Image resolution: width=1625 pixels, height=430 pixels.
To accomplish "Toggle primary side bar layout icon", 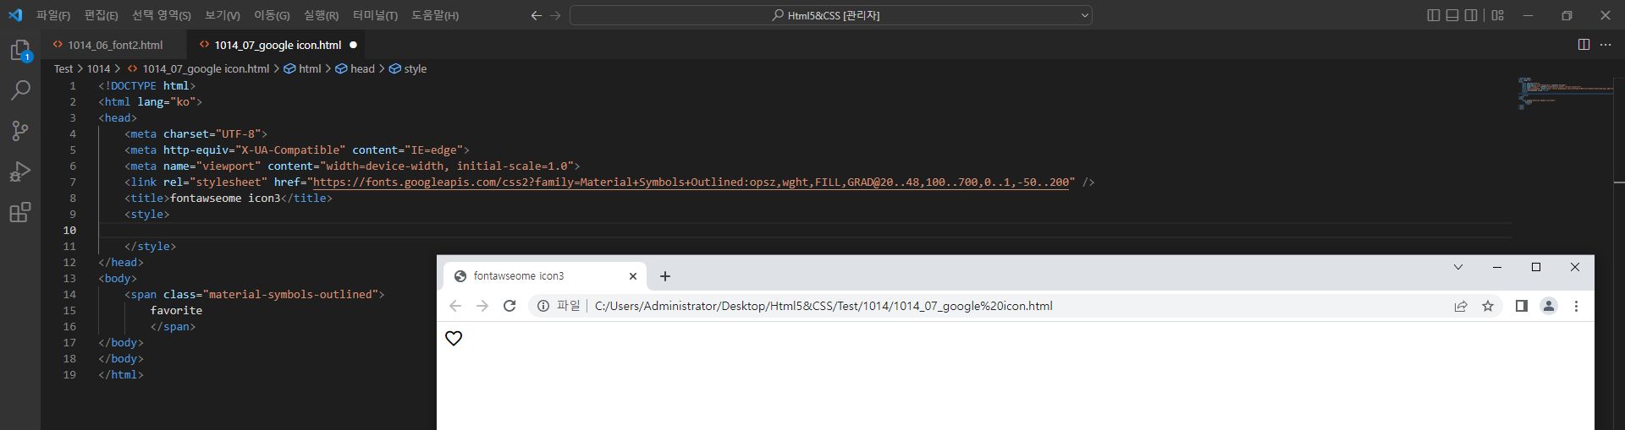I will tap(1433, 15).
